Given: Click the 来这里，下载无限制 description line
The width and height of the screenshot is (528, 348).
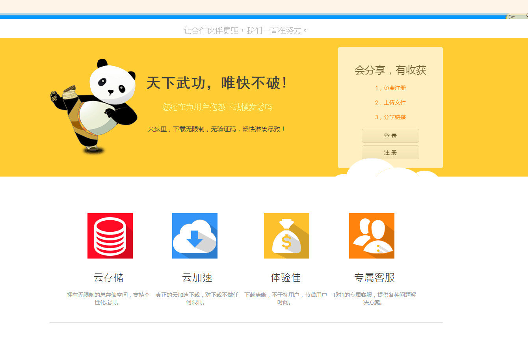Looking at the screenshot, I should point(216,129).
